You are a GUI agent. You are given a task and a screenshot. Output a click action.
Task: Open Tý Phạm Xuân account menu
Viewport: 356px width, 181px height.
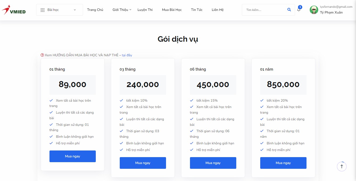(331, 12)
